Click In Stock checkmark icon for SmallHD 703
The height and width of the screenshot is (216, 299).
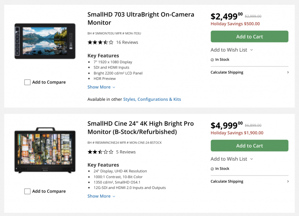click(x=212, y=60)
